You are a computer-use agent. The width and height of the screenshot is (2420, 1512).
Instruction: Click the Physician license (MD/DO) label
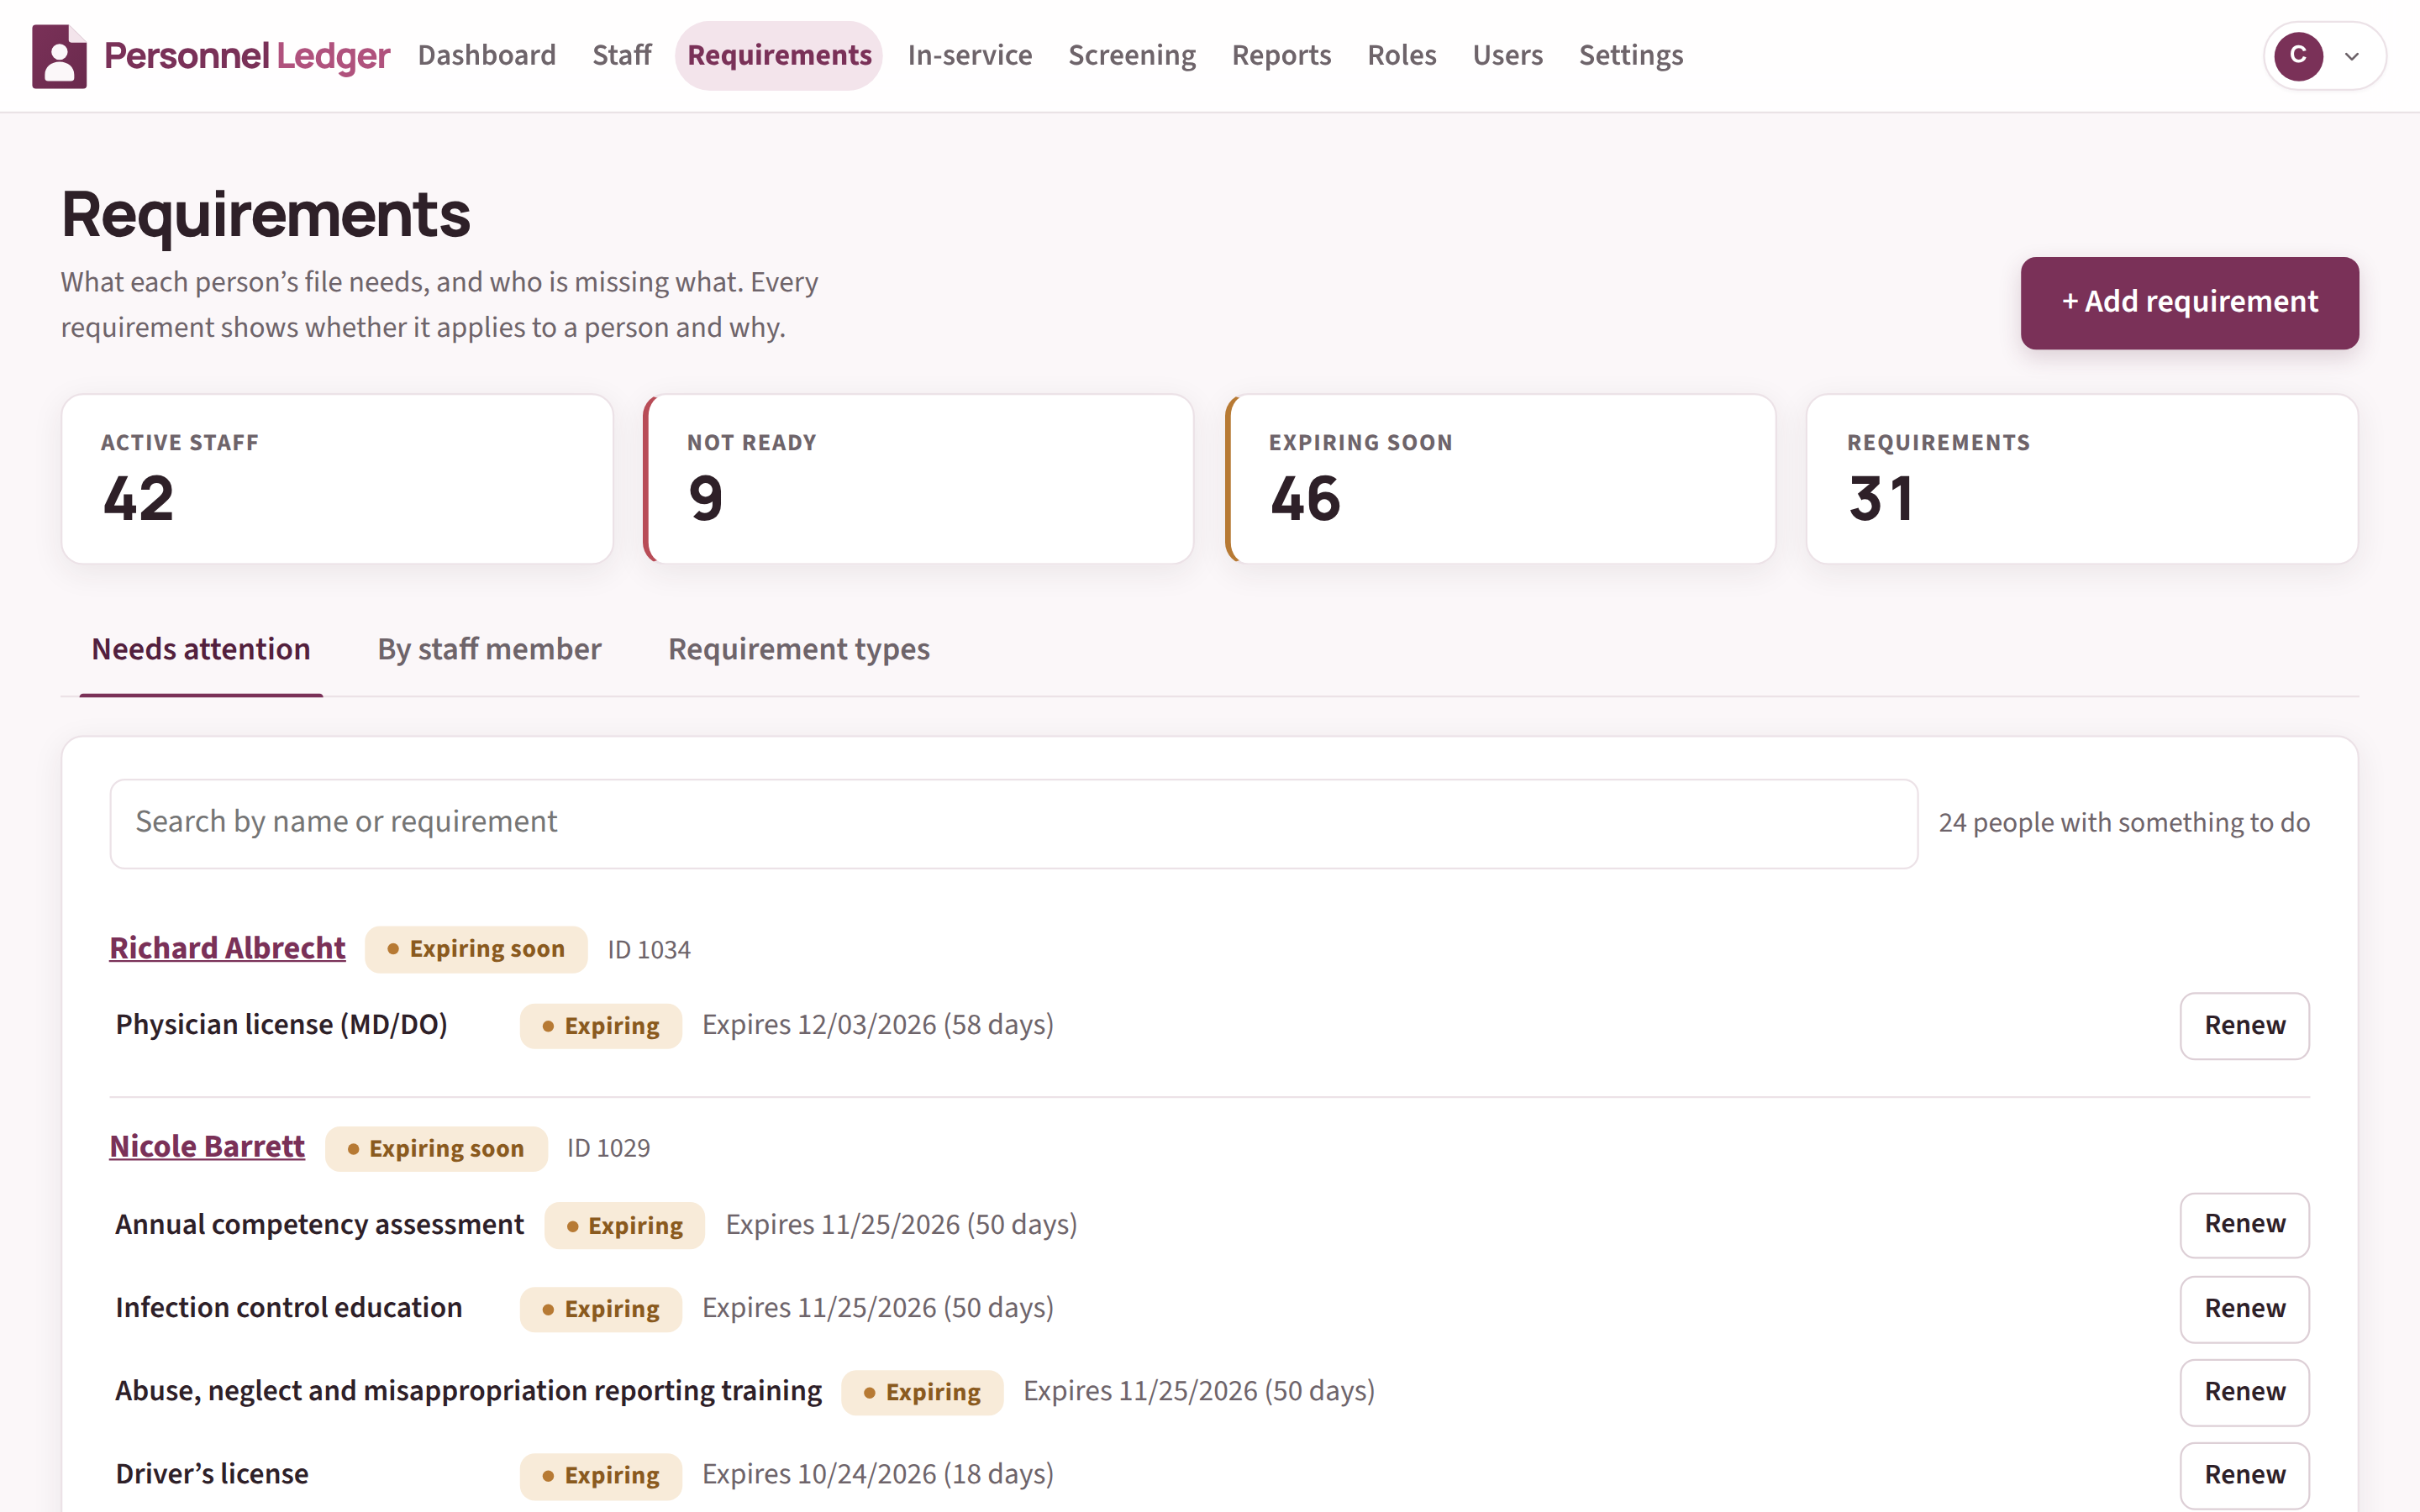tap(281, 1025)
